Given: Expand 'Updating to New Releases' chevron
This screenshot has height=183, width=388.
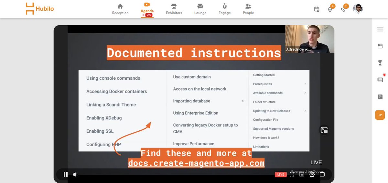Looking at the screenshot, I should (x=305, y=111).
